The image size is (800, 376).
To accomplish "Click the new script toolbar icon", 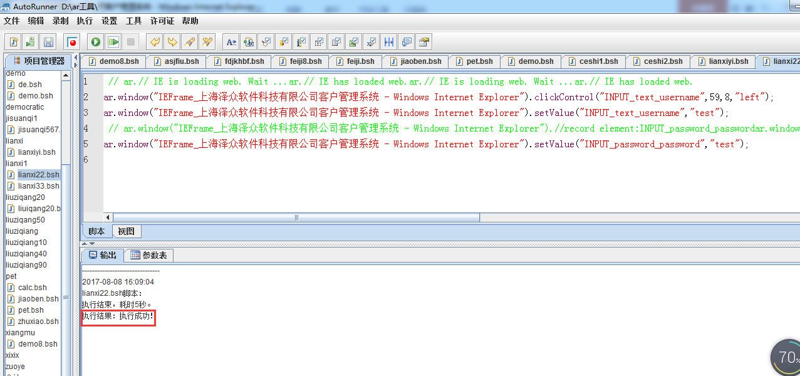I will (13, 42).
